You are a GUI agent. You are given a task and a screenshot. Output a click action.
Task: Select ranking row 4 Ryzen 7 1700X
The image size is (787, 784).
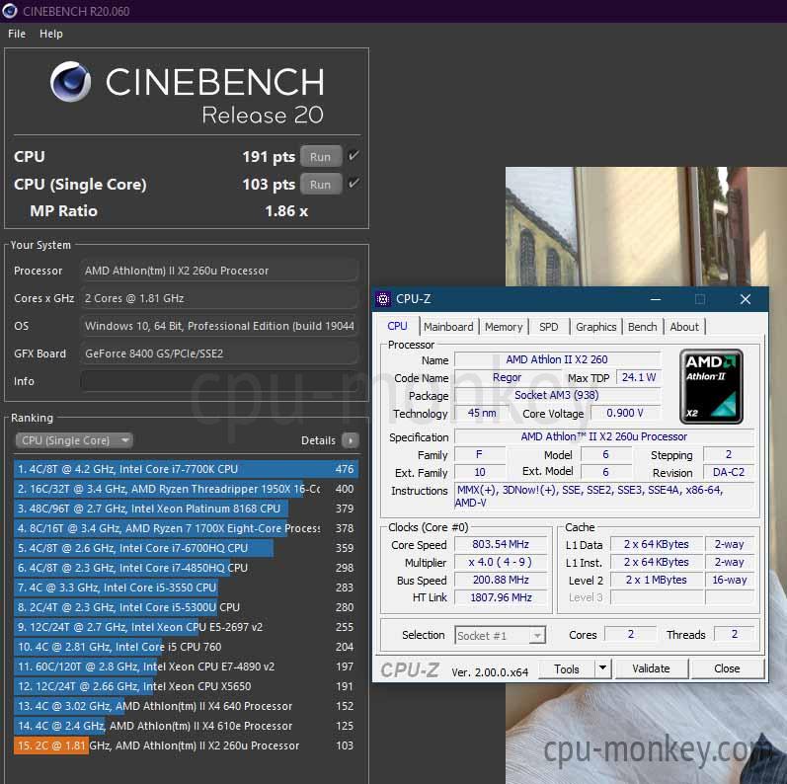186,528
